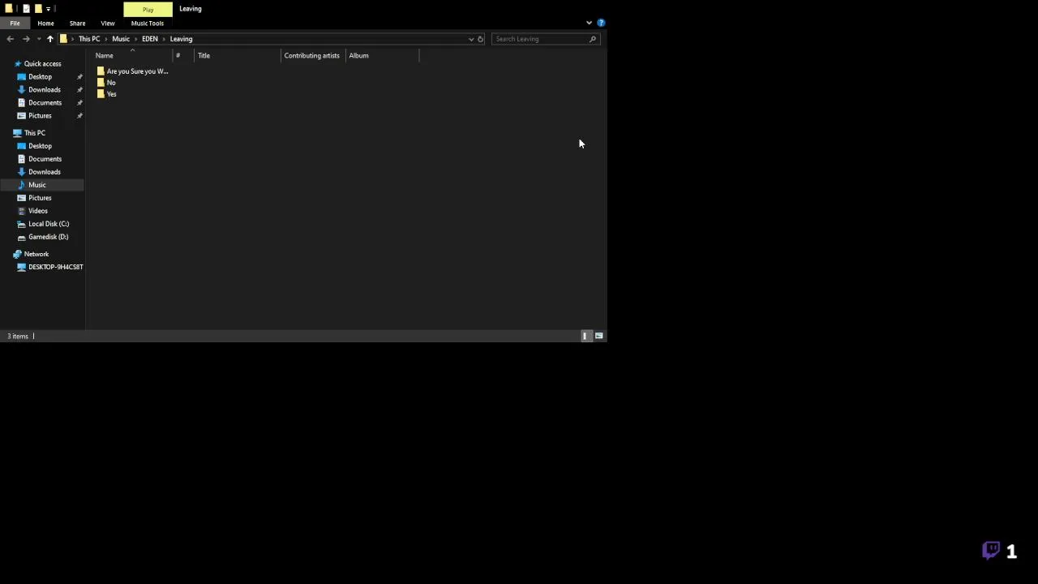Click the New folder icon in the title bar
Viewport: 1038px width, 584px height.
[38, 8]
